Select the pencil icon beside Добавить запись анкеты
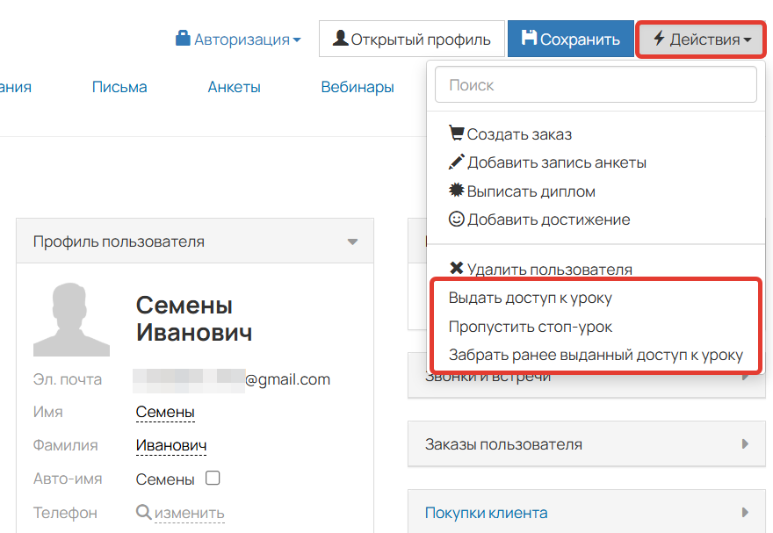Screen dimensions: 773x533 pos(456,162)
